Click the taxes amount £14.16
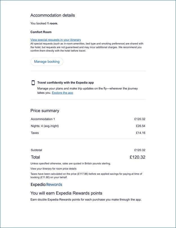The height and width of the screenshot is (228, 176). 140,133
